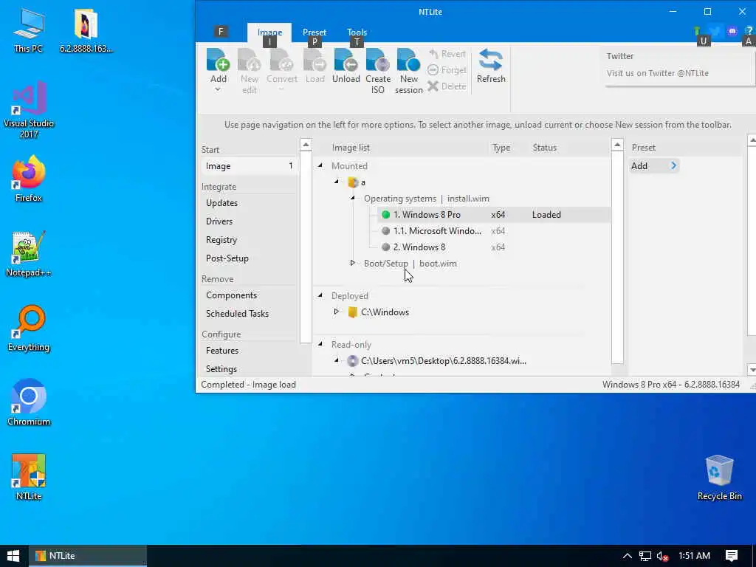Expand the Boot/Setup boot.wim node
The height and width of the screenshot is (567, 756).
pyautogui.click(x=352, y=263)
